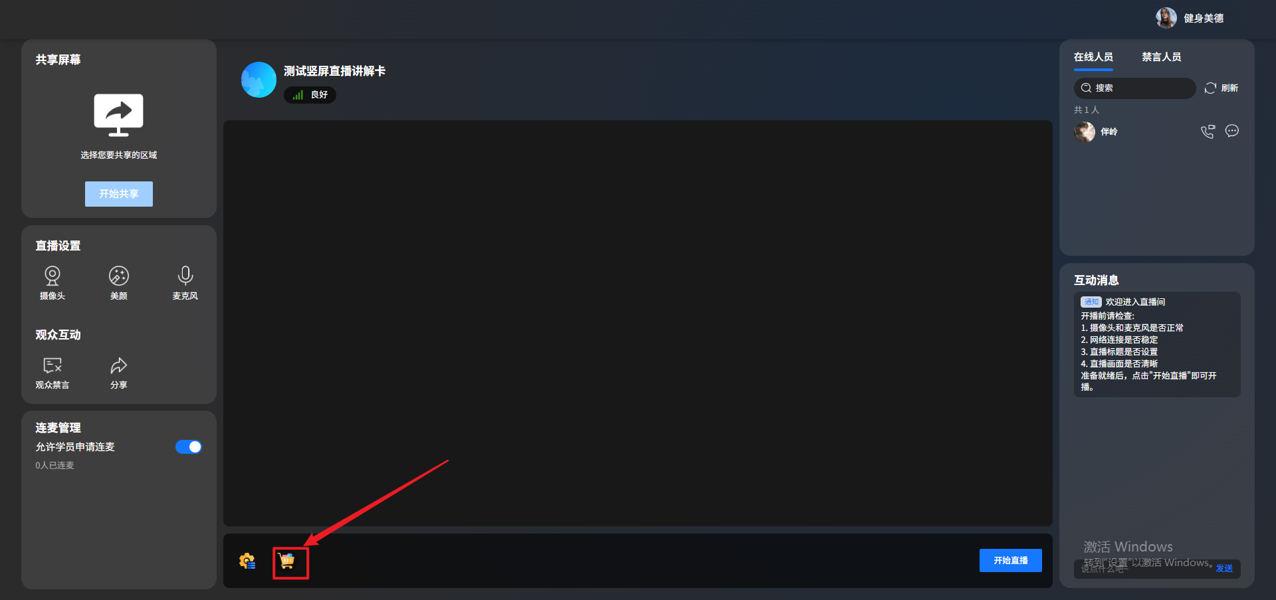Open chat bubble icon next to 伴龄
This screenshot has height=600, width=1276.
(1232, 131)
